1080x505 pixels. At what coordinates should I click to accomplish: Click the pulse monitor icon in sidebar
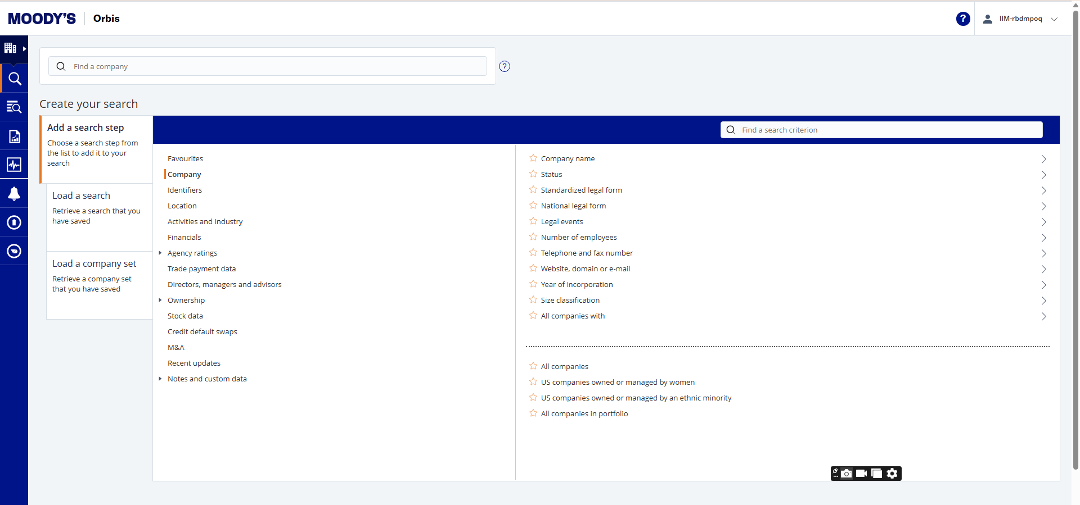tap(14, 165)
